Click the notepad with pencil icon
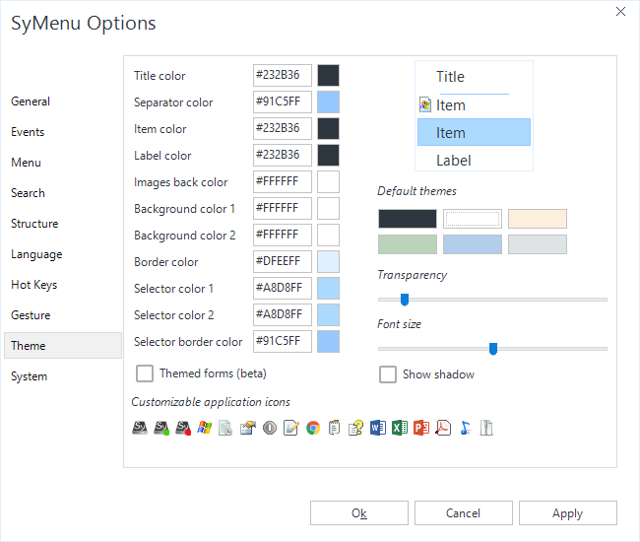This screenshot has width=640, height=542. pyautogui.click(x=291, y=428)
